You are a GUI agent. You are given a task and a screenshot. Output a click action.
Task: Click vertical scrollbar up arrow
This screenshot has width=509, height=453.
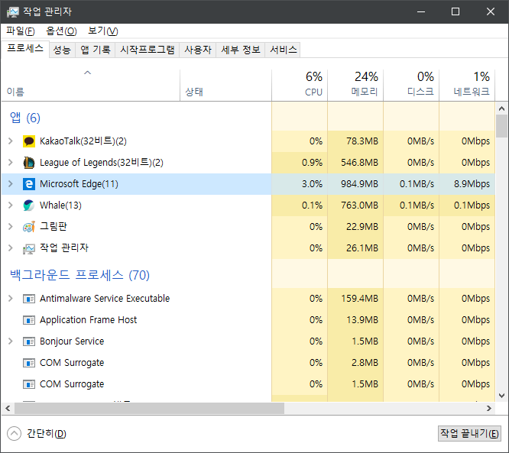(x=502, y=108)
